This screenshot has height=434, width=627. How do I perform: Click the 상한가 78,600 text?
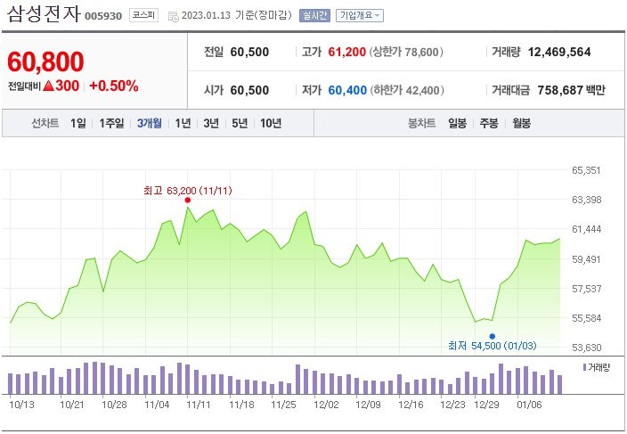[406, 52]
